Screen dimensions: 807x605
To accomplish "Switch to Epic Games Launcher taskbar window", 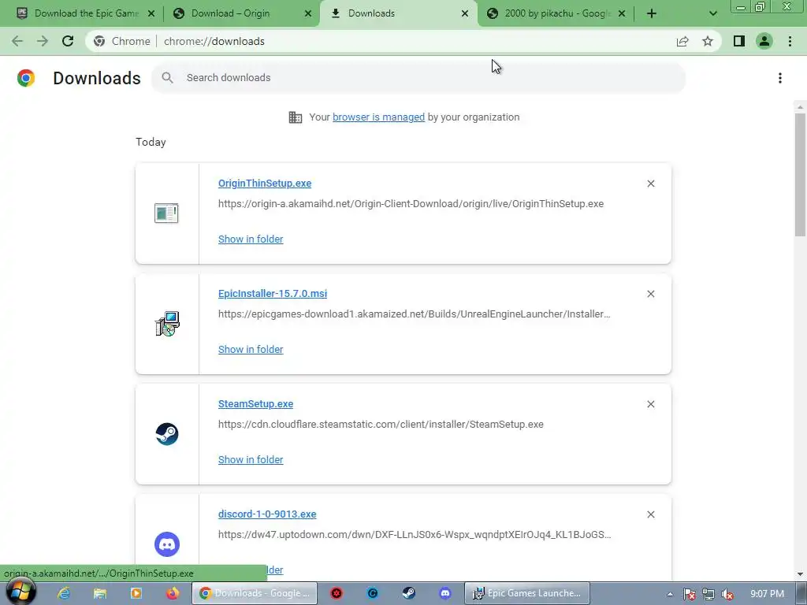I will (527, 593).
